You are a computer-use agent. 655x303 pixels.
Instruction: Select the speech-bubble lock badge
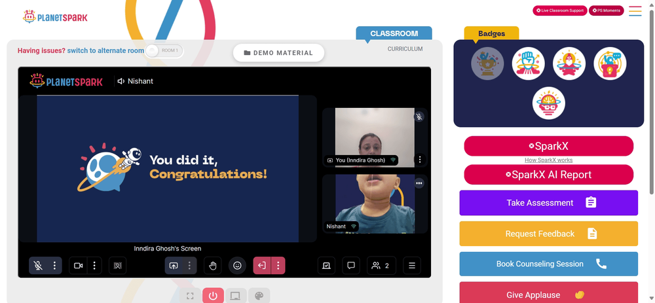pyautogui.click(x=610, y=63)
